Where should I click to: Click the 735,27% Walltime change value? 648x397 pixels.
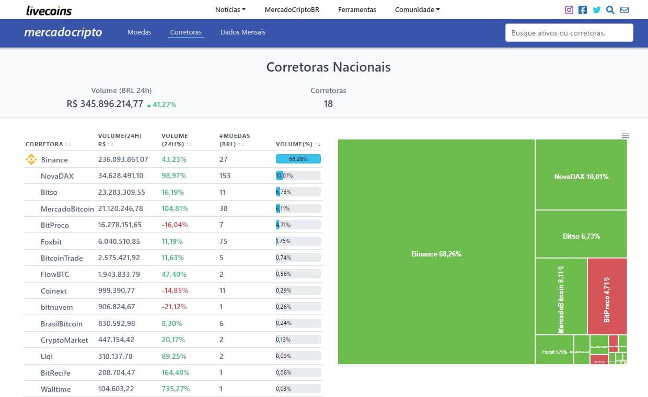pos(176,389)
